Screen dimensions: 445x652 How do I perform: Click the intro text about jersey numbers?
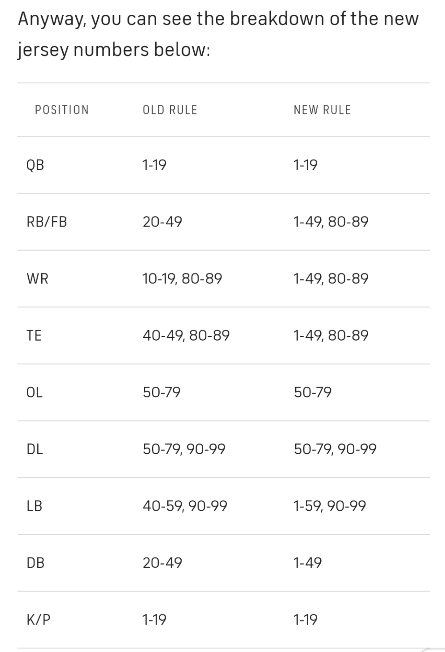(x=218, y=34)
